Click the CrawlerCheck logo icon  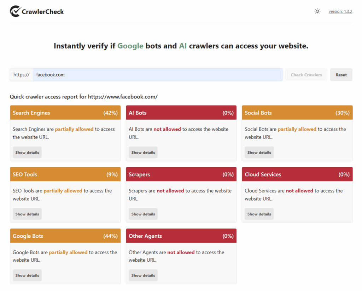tap(15, 11)
